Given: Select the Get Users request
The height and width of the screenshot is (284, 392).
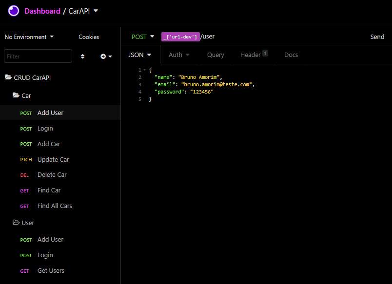Looking at the screenshot, I should pyautogui.click(x=60, y=271).
